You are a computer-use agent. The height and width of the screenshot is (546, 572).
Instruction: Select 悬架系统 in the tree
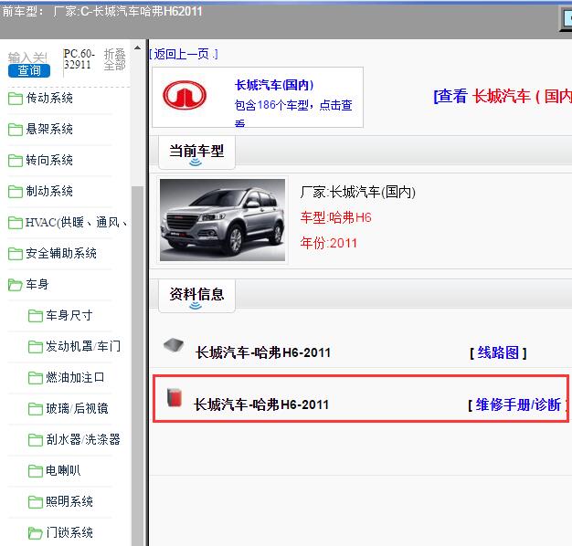click(x=49, y=129)
